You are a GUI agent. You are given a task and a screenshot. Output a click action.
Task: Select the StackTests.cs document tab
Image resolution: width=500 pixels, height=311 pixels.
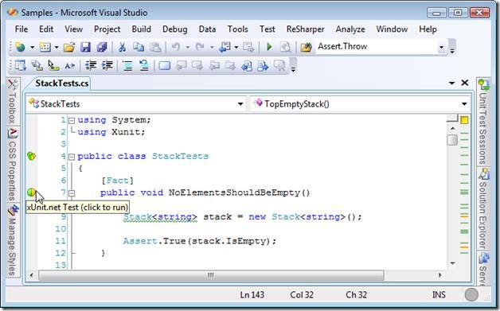pyautogui.click(x=61, y=84)
